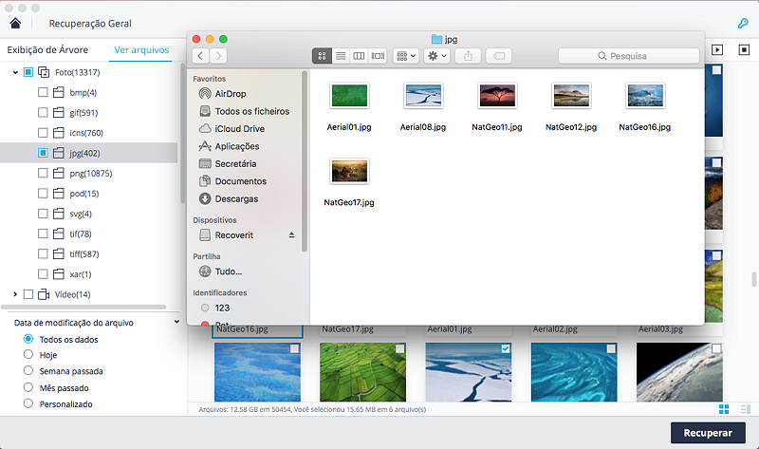Switch Finder to column view
This screenshot has width=759, height=449.
(359, 56)
